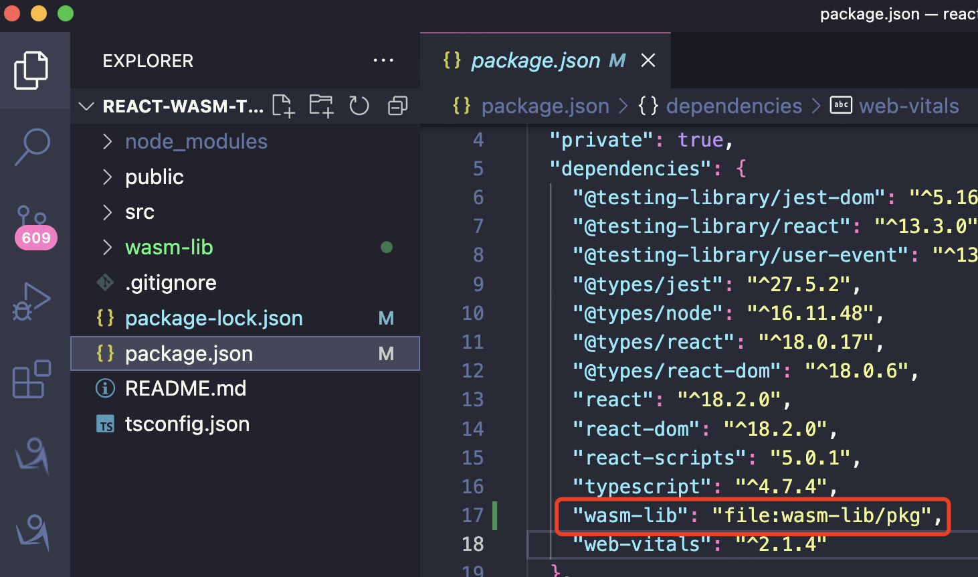Open README.md in the explorer
Viewport: 978px width, 577px height.
185,389
